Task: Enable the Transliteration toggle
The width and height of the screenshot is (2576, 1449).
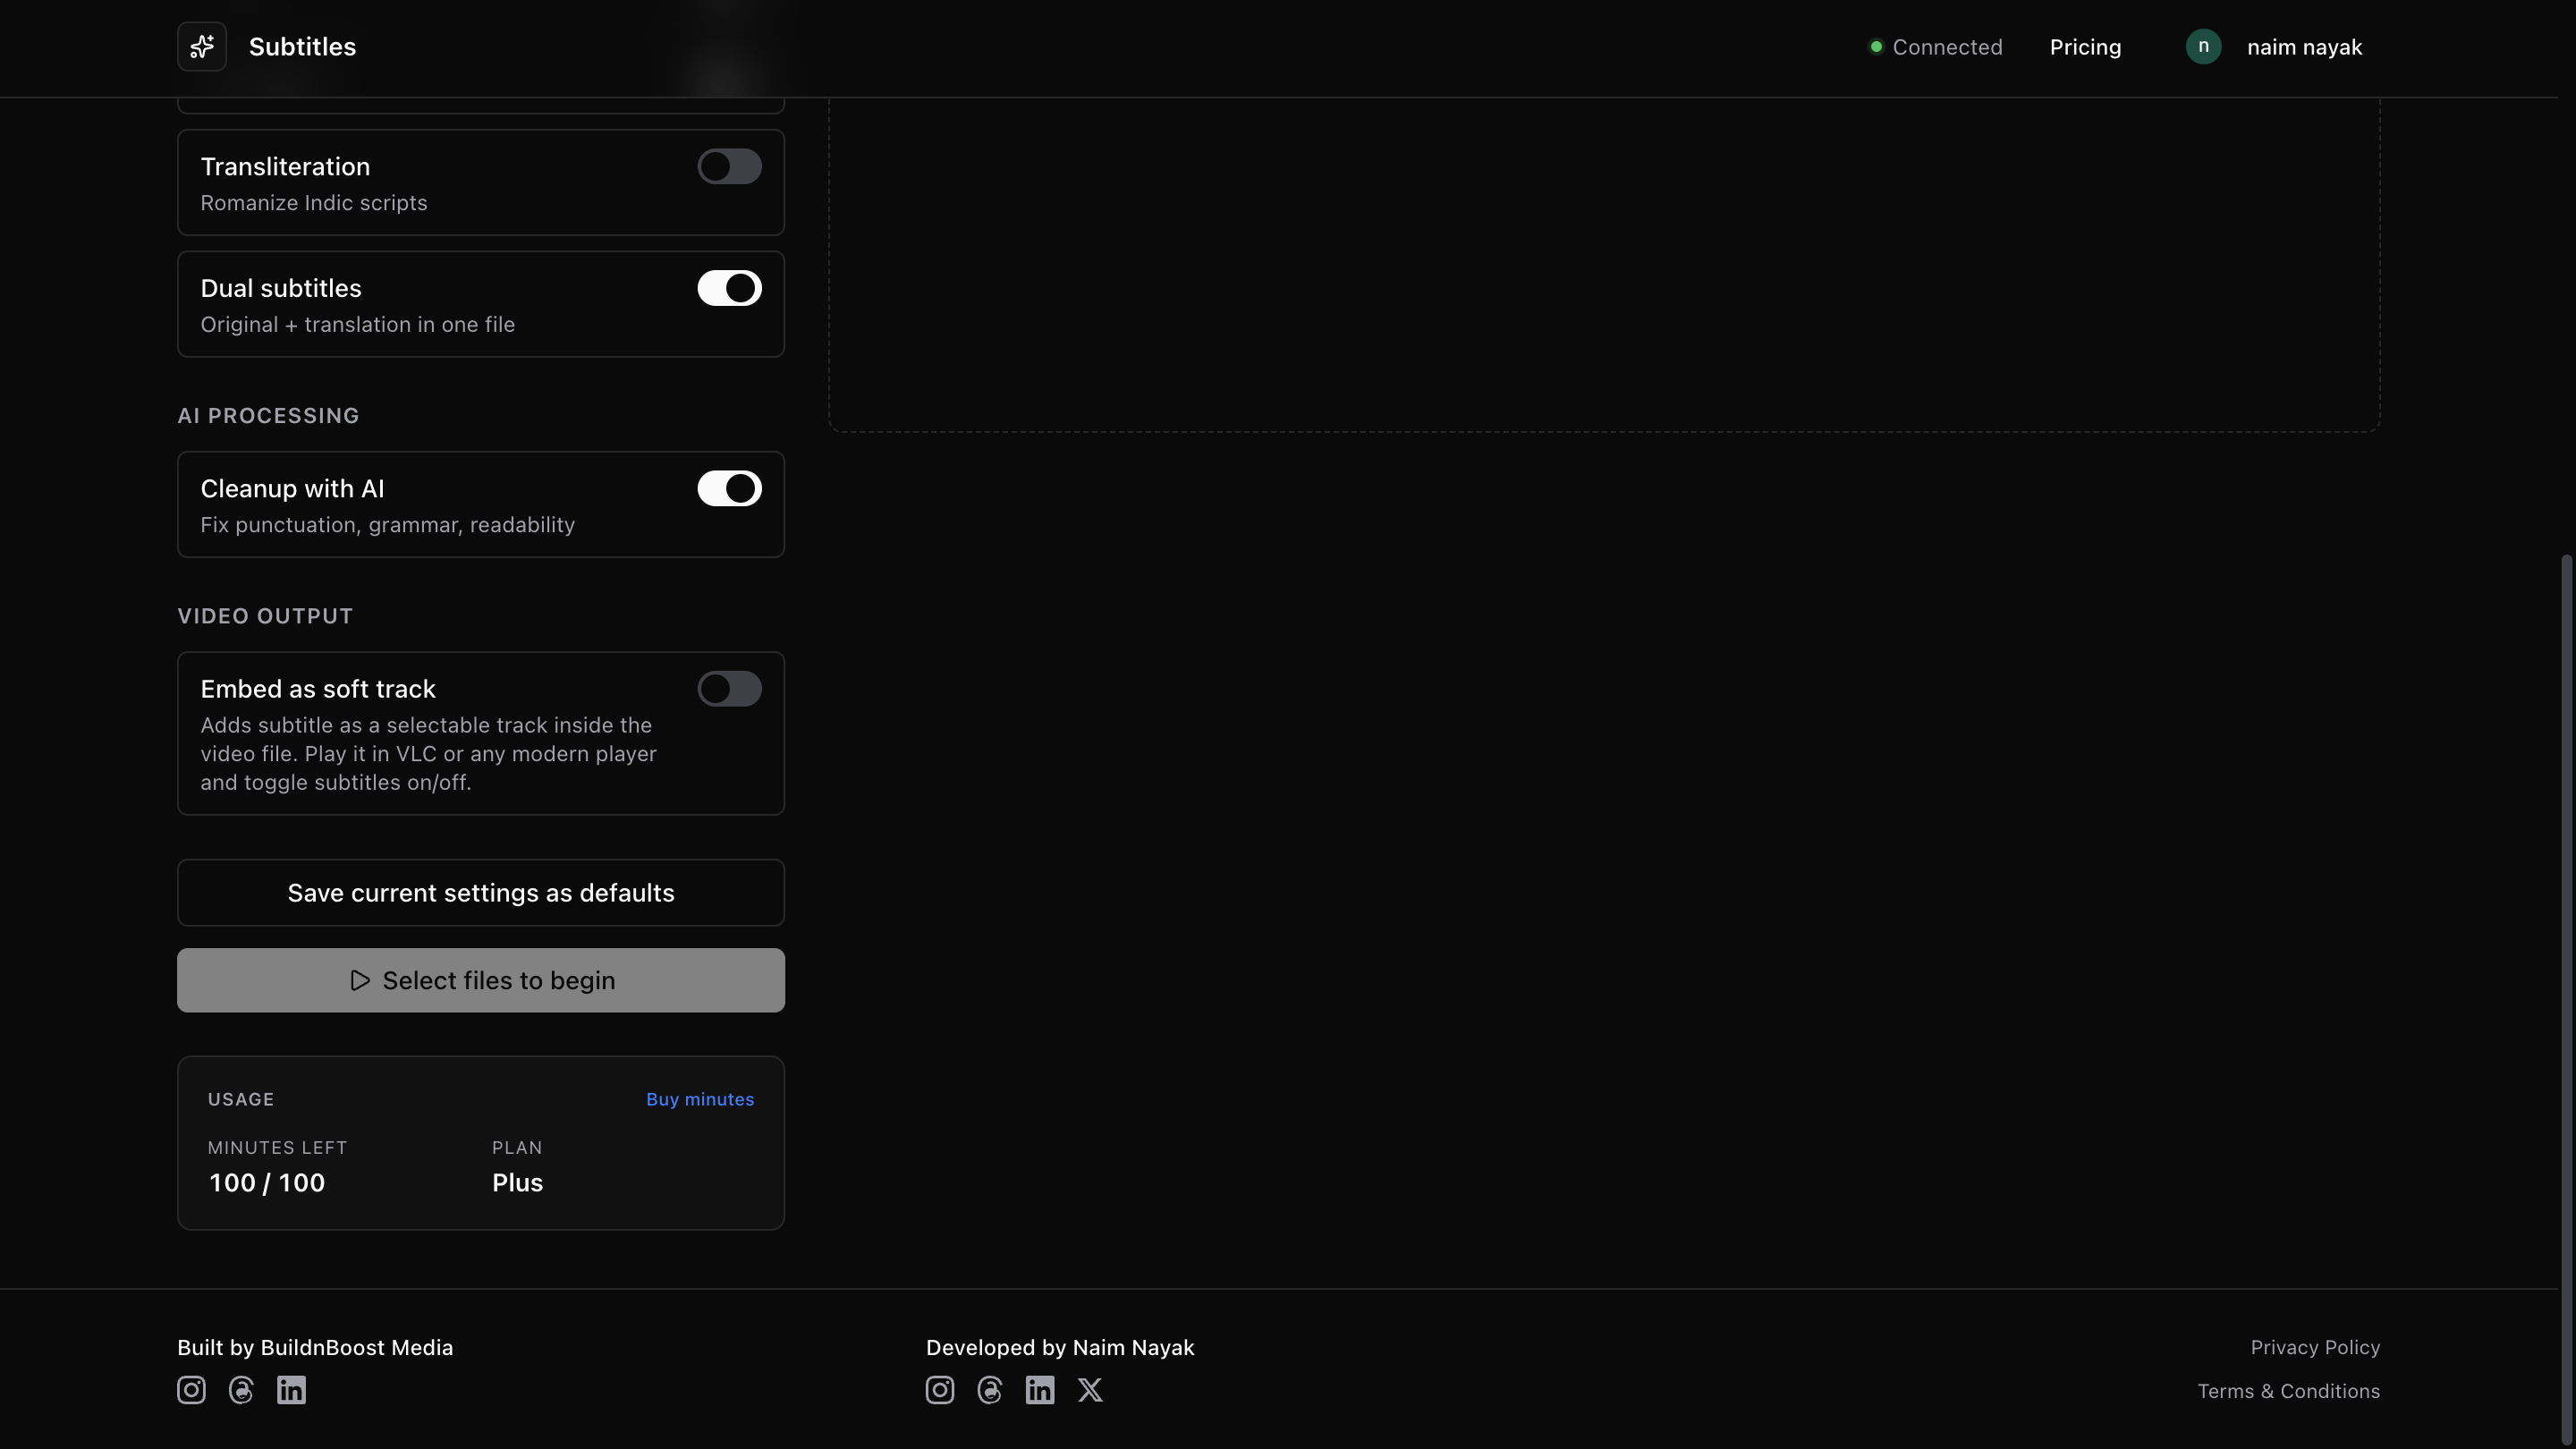Action: (729, 167)
